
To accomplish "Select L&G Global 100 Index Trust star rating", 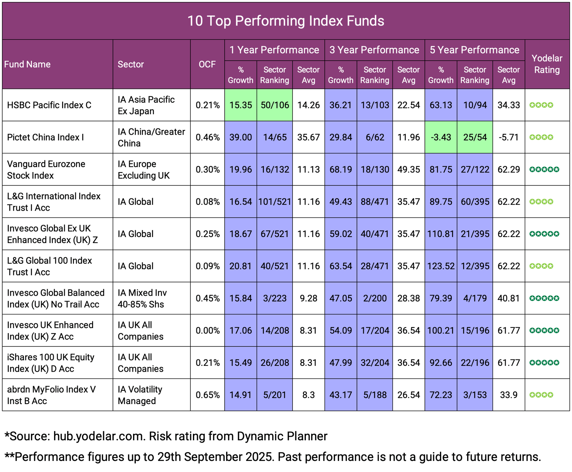I will click(x=541, y=266).
